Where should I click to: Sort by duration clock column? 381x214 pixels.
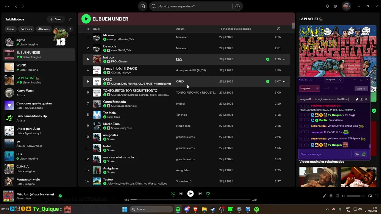(279, 29)
